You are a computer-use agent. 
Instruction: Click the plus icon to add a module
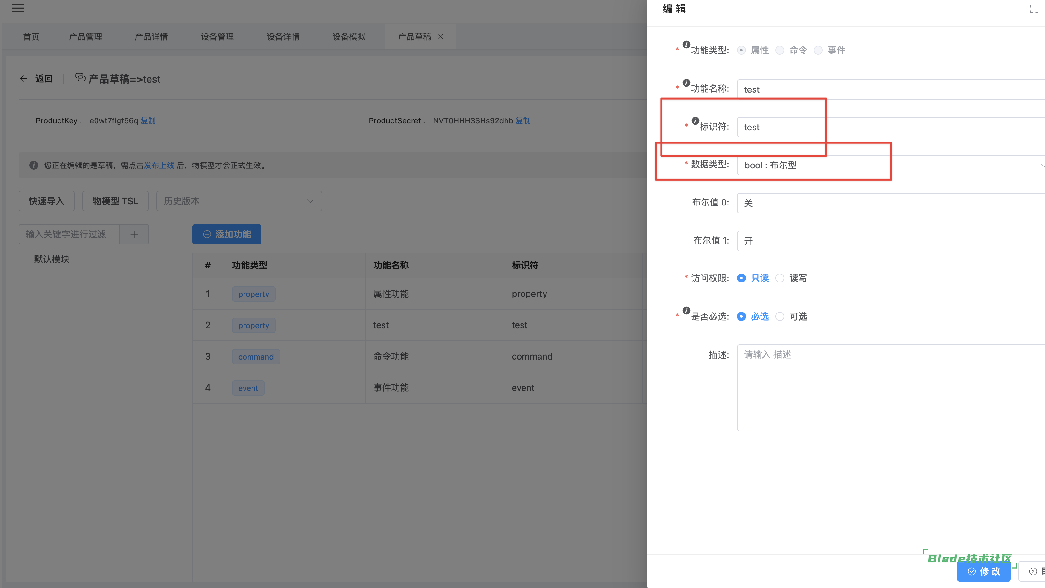pos(134,234)
